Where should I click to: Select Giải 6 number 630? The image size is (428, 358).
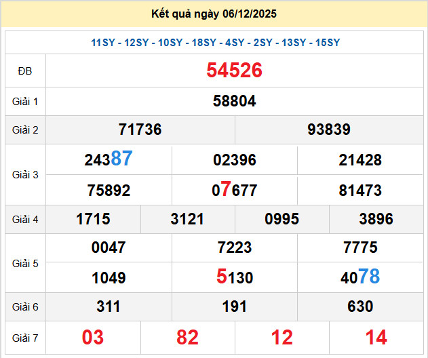pyautogui.click(x=359, y=306)
